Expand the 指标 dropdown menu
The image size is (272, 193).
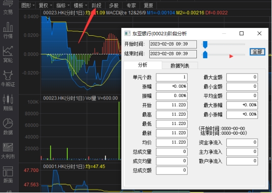point(63,5)
